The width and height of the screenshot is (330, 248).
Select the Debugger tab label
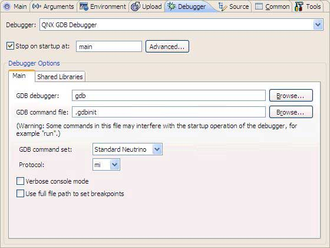192,6
